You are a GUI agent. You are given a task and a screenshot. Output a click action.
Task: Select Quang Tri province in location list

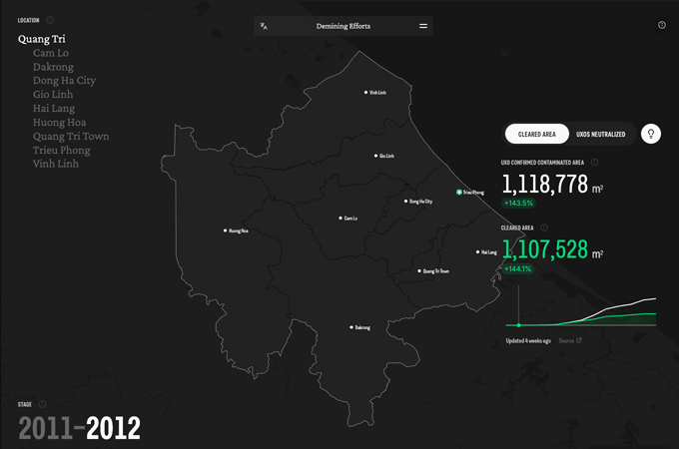pos(42,39)
